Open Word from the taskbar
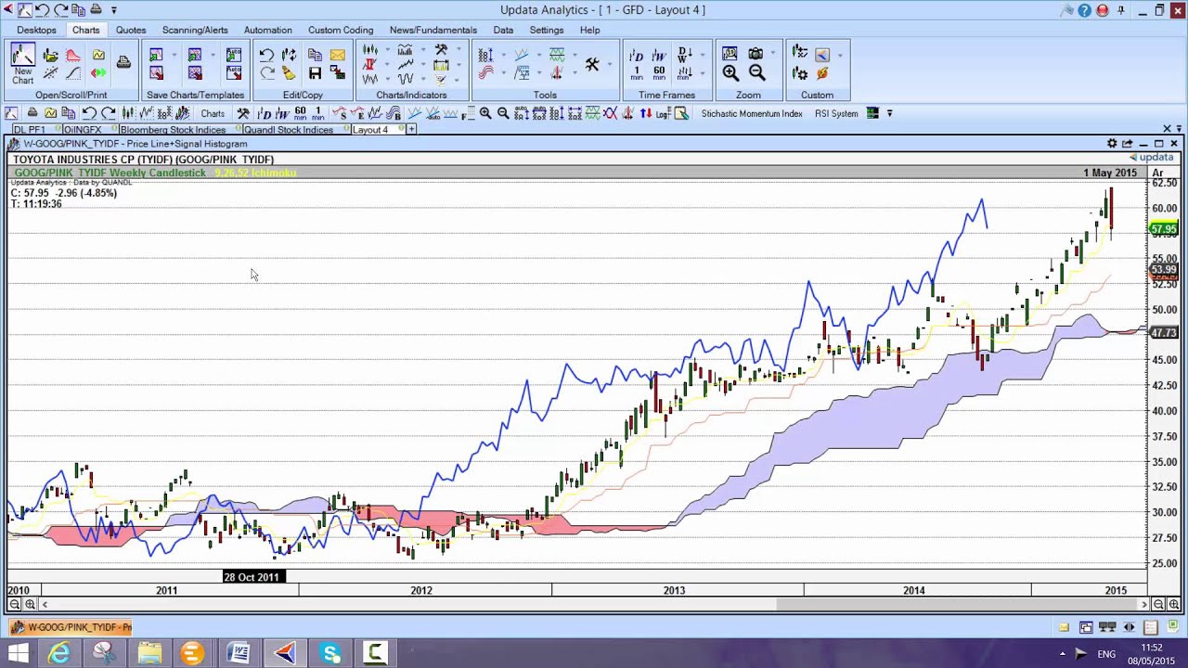Viewport: 1188px width, 668px height. 239,654
